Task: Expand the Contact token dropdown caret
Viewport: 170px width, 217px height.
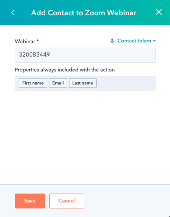Action: (x=154, y=41)
